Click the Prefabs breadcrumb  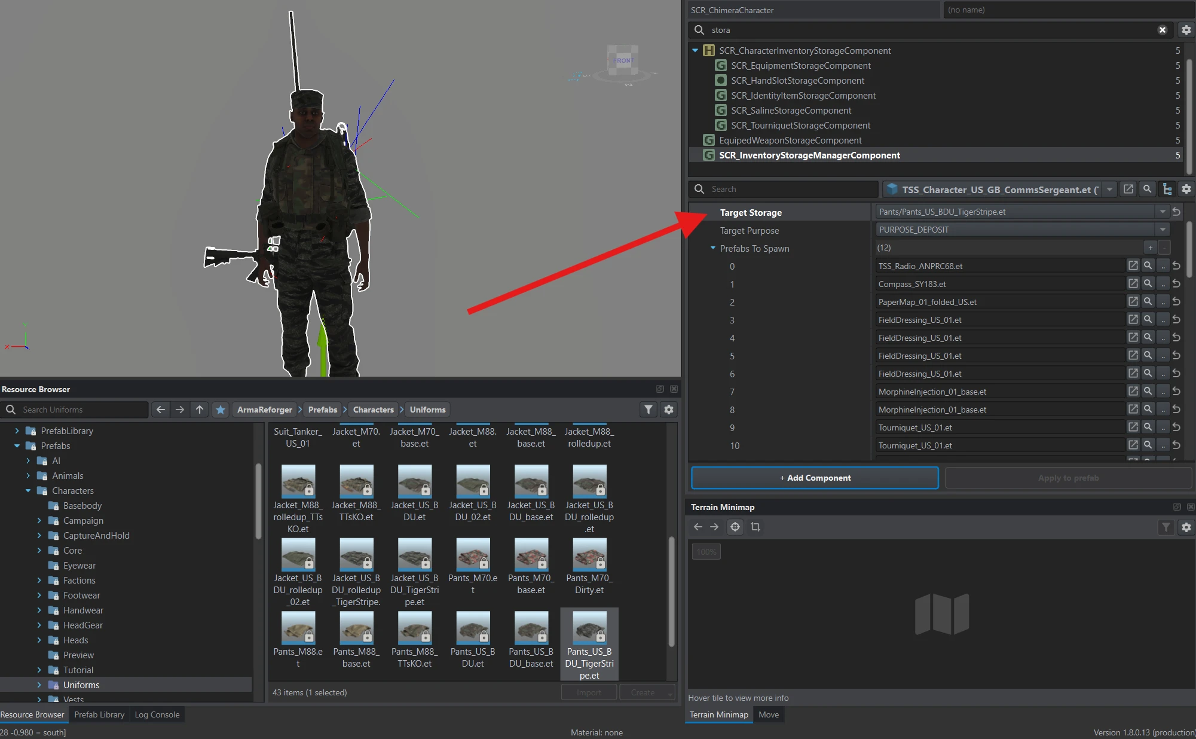(323, 410)
